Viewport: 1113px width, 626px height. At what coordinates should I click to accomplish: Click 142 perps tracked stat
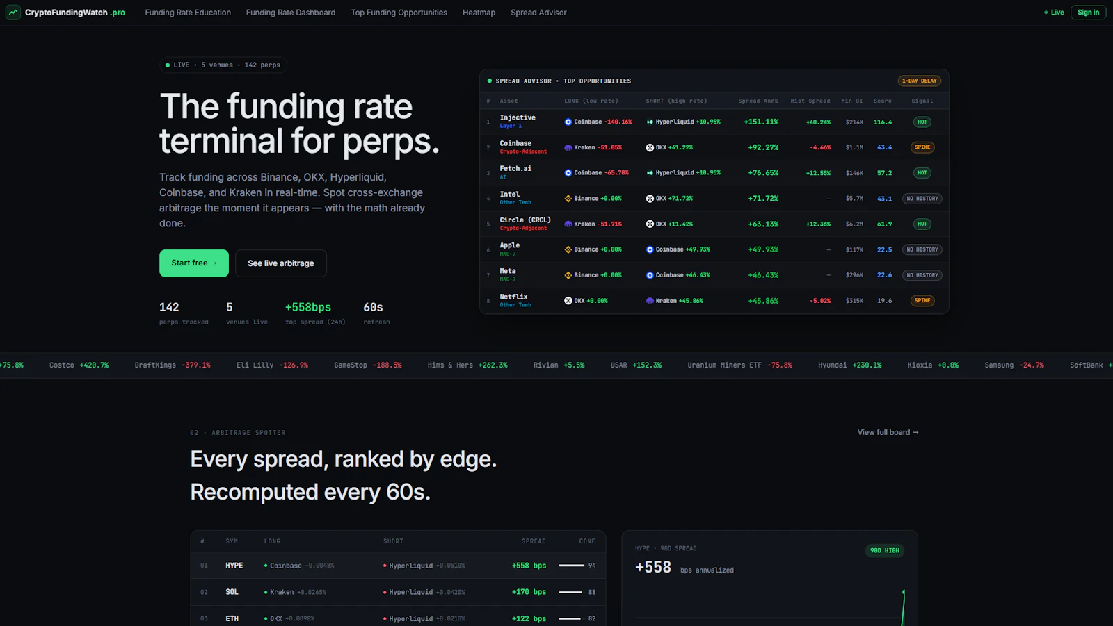click(184, 313)
